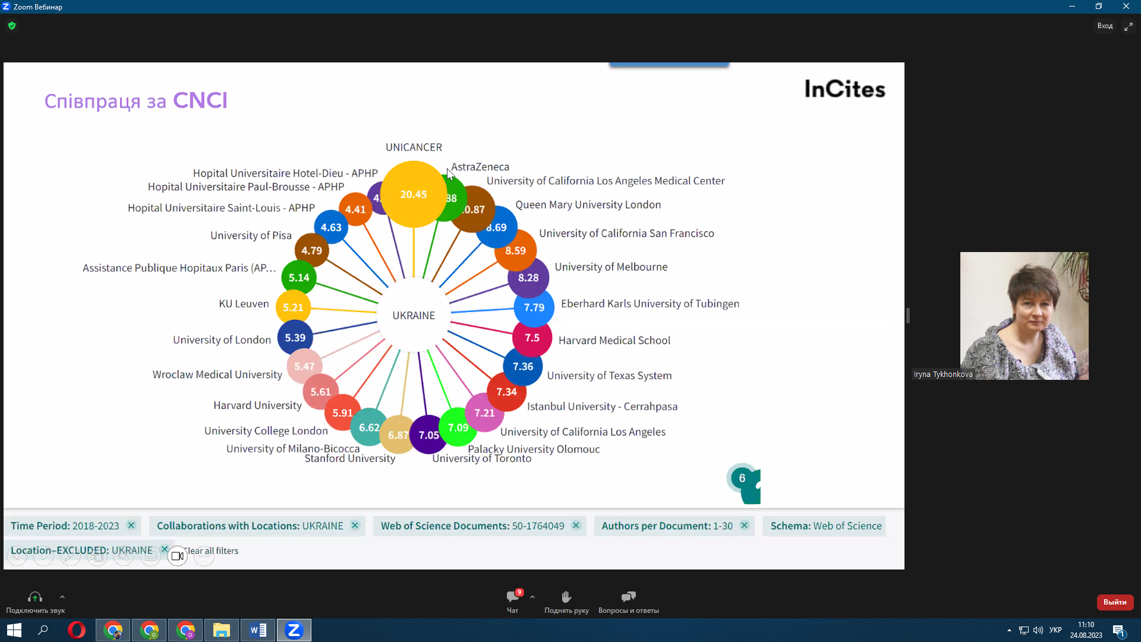This screenshot has height=642, width=1141.
Task: Change keyboard language УКР indicator
Action: pos(1055,630)
